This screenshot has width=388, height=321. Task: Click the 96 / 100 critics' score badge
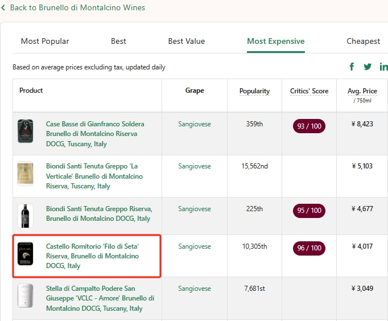pos(309,248)
